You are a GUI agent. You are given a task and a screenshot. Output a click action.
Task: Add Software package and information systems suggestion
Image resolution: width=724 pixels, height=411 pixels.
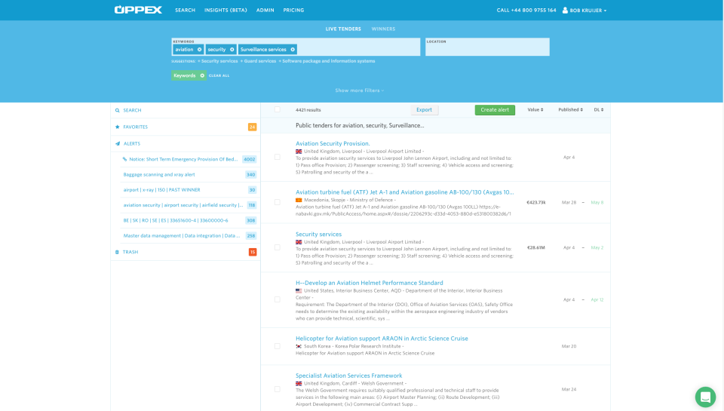(327, 61)
